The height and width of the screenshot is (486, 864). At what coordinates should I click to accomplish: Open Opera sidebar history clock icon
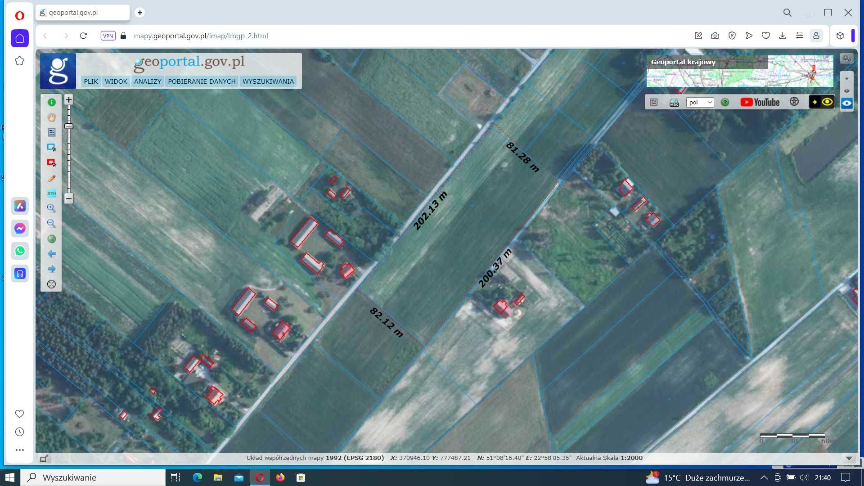(x=20, y=432)
